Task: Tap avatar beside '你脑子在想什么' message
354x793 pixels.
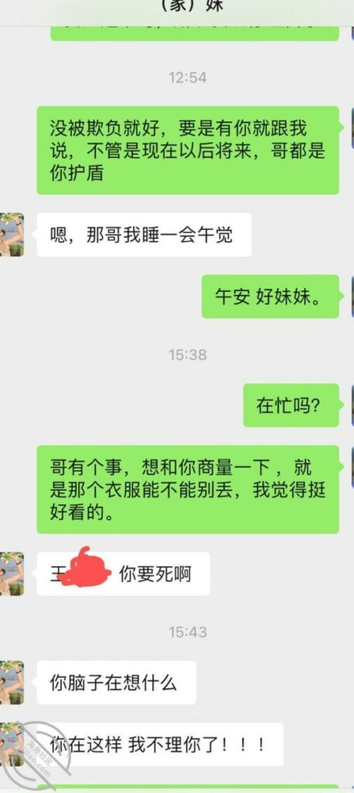Action: 12,683
